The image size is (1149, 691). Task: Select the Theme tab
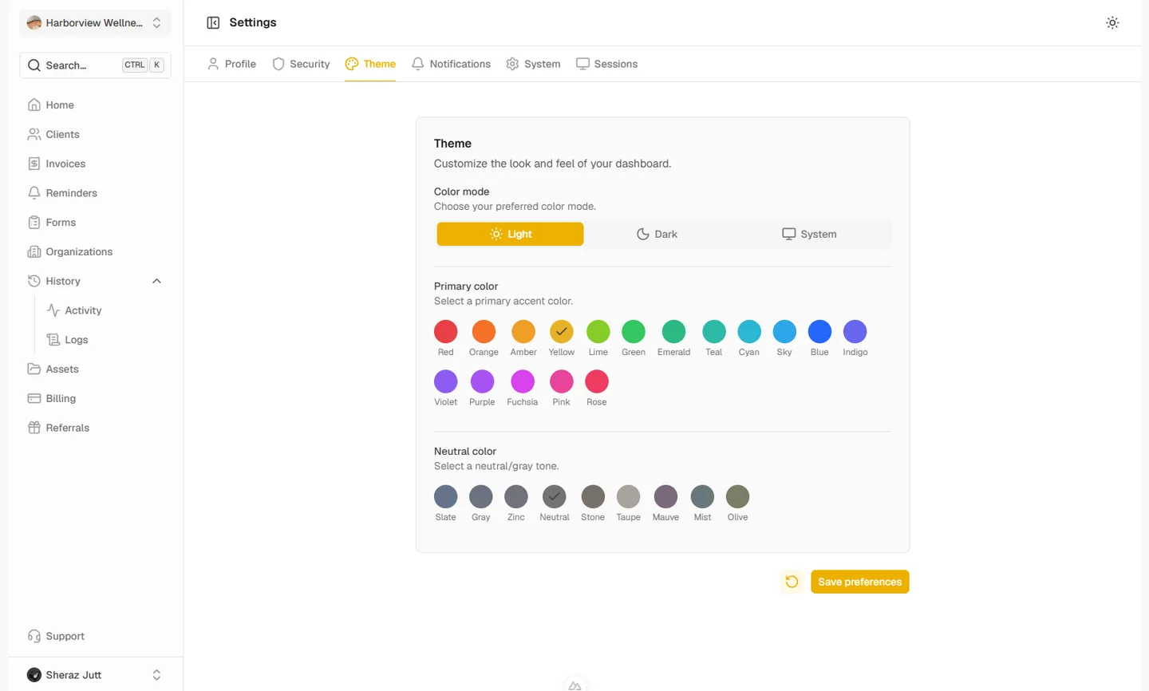370,64
